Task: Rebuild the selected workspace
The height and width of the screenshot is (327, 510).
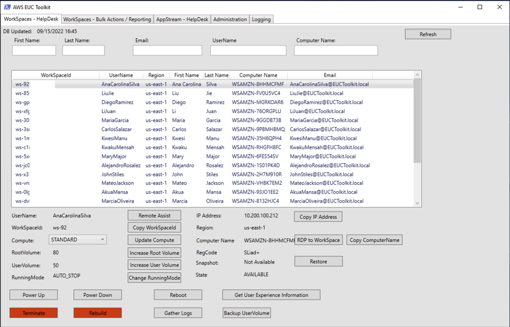Action: [x=97, y=313]
